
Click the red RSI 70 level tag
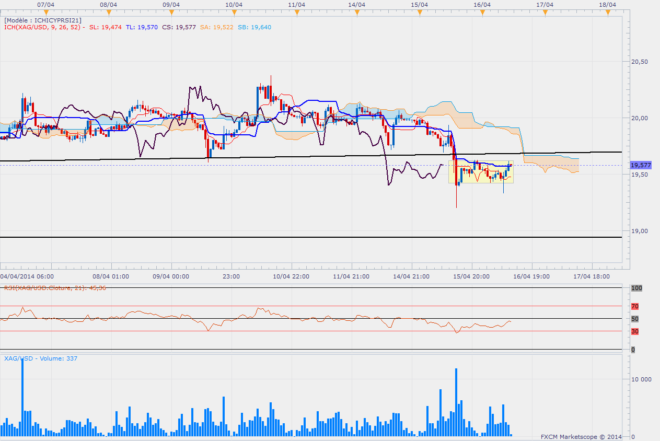pyautogui.click(x=635, y=306)
